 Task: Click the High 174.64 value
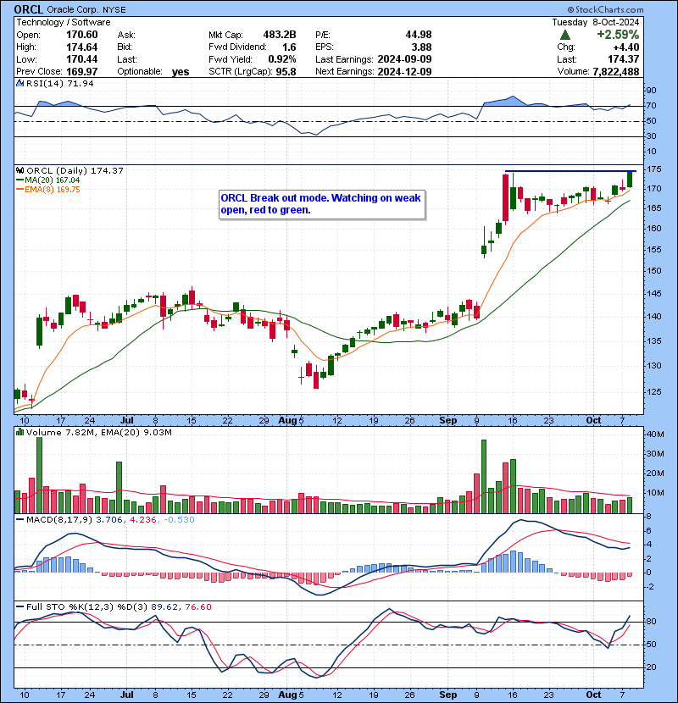pyautogui.click(x=81, y=47)
